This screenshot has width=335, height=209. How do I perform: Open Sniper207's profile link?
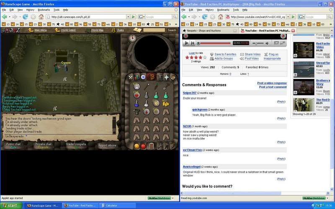pyautogui.click(x=190, y=93)
